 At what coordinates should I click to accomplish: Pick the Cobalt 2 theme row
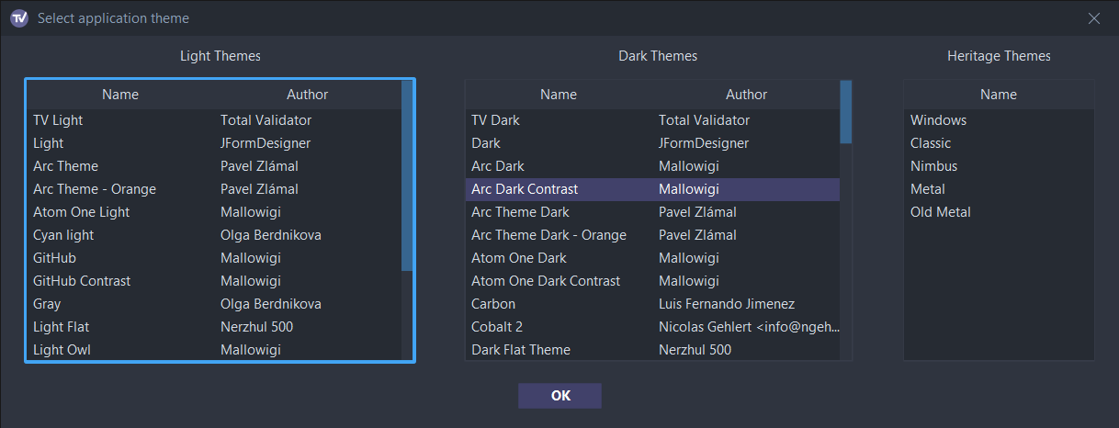coord(497,327)
